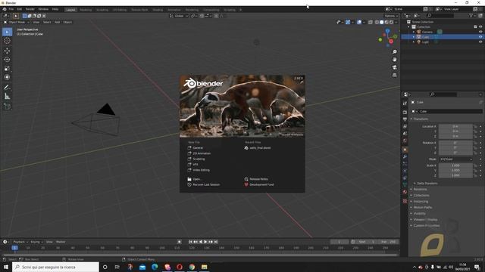Image resolution: width=485 pixels, height=272 pixels.
Task: Activate the Select Box tool
Action: pyautogui.click(x=7, y=32)
